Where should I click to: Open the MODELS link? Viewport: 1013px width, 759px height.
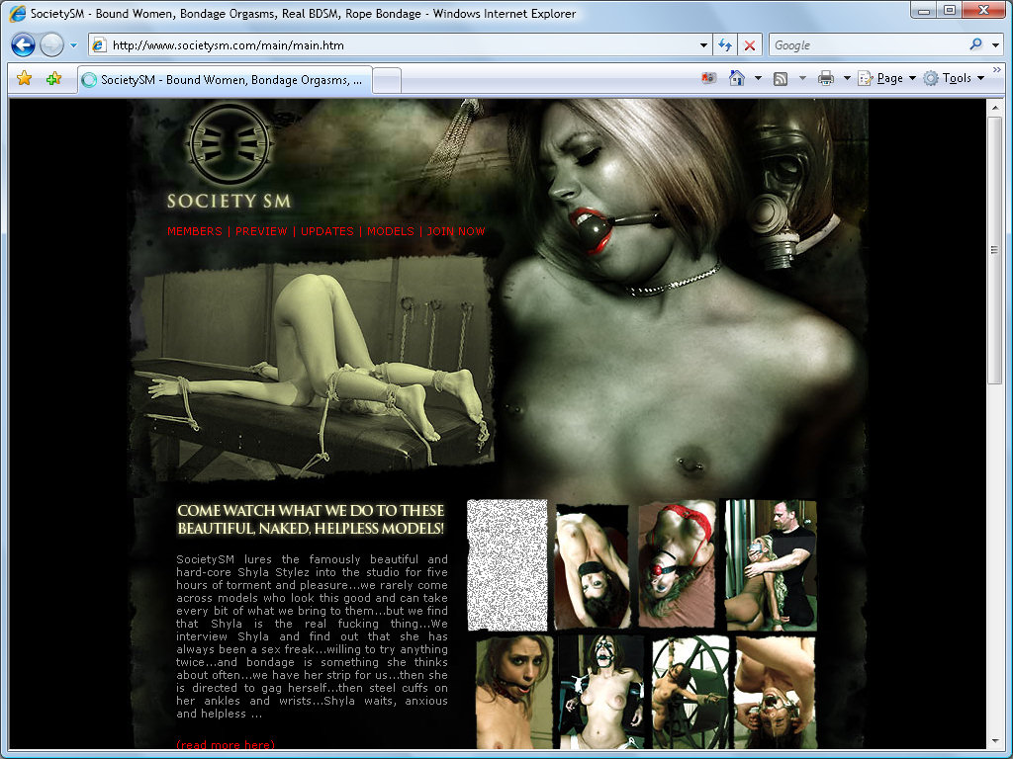click(x=390, y=231)
